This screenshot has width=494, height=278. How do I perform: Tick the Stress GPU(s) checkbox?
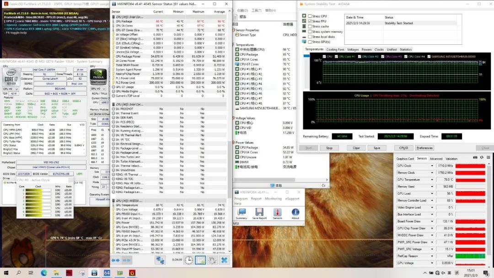click(x=310, y=42)
